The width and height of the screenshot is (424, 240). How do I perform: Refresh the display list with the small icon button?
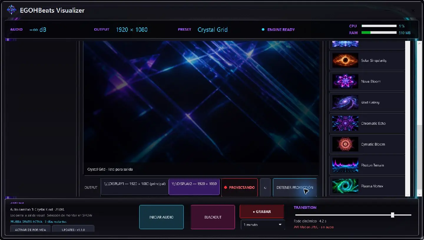(x=265, y=187)
